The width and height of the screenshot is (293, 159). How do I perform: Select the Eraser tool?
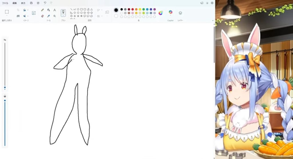(42, 16)
